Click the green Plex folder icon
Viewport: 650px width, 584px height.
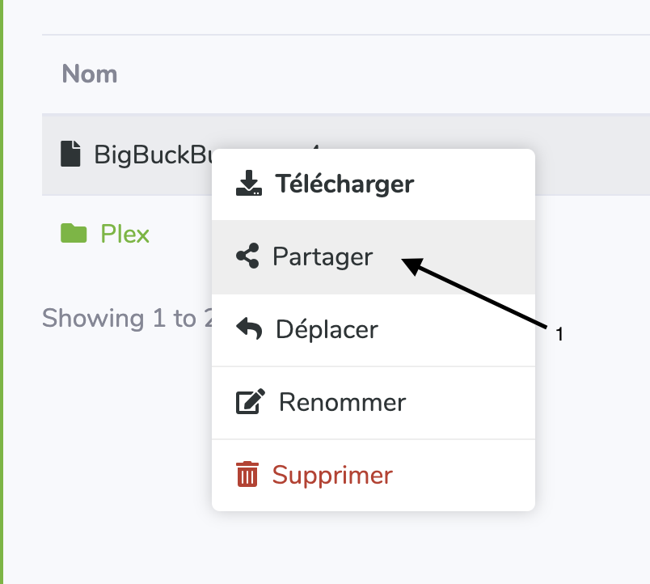(x=74, y=233)
